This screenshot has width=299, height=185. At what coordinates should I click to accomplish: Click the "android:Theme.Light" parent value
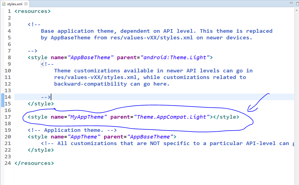click(175, 58)
